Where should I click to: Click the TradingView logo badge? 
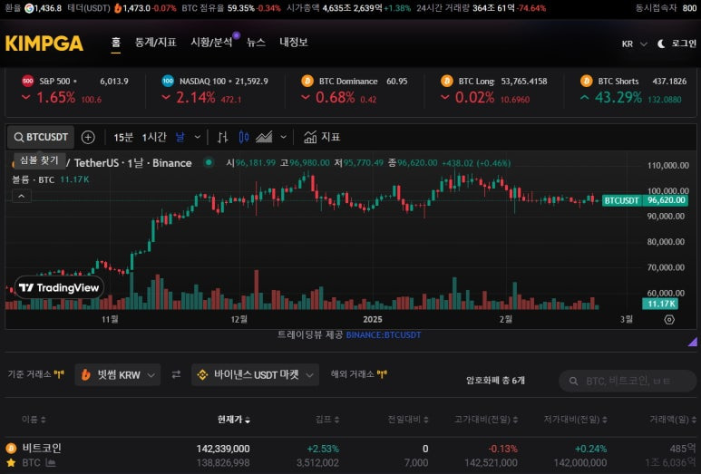click(x=59, y=287)
